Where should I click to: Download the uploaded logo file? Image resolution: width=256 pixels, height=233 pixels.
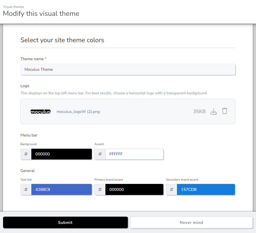[x=214, y=112]
